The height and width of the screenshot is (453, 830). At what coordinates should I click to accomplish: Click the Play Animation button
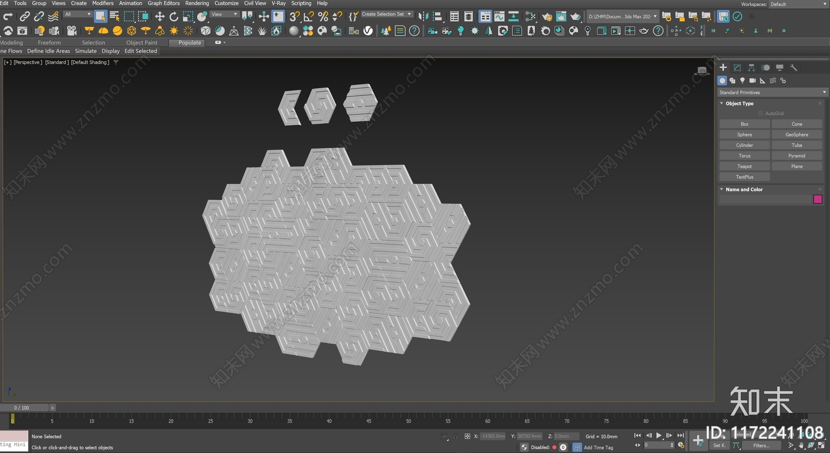[659, 435]
